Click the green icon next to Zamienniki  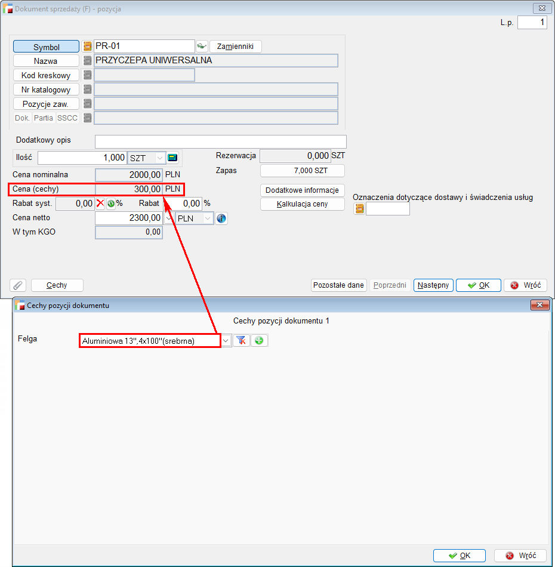202,47
